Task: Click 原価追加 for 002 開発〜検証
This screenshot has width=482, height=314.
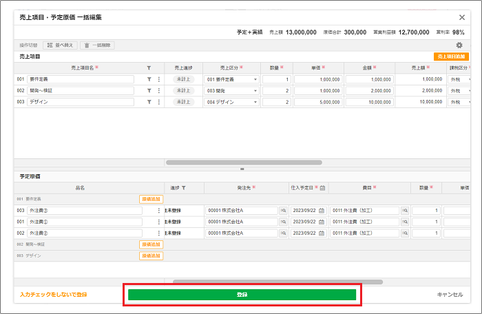Action: (151, 244)
